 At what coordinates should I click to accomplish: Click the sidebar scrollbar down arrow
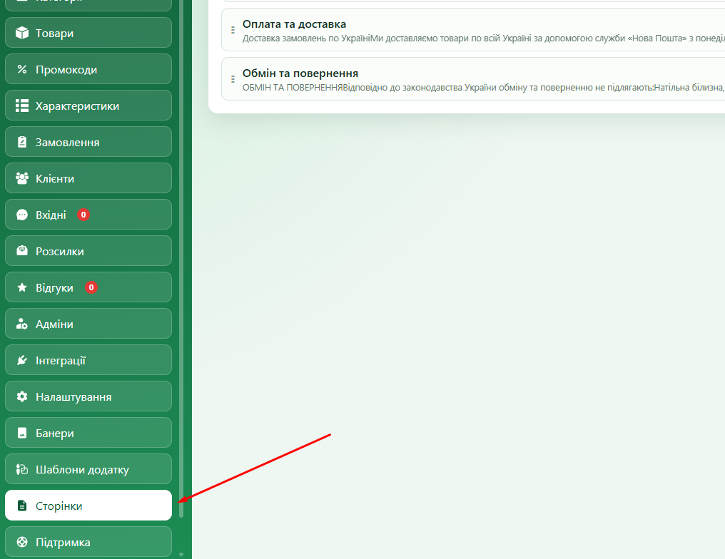[181, 555]
